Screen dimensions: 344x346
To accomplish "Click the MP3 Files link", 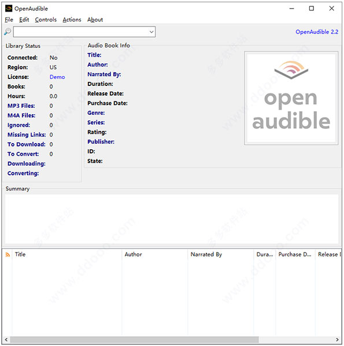I will tap(21, 106).
